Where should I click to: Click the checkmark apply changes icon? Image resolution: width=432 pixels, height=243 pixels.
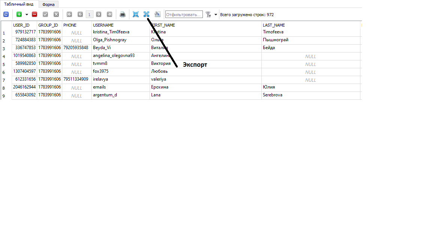click(x=45, y=14)
